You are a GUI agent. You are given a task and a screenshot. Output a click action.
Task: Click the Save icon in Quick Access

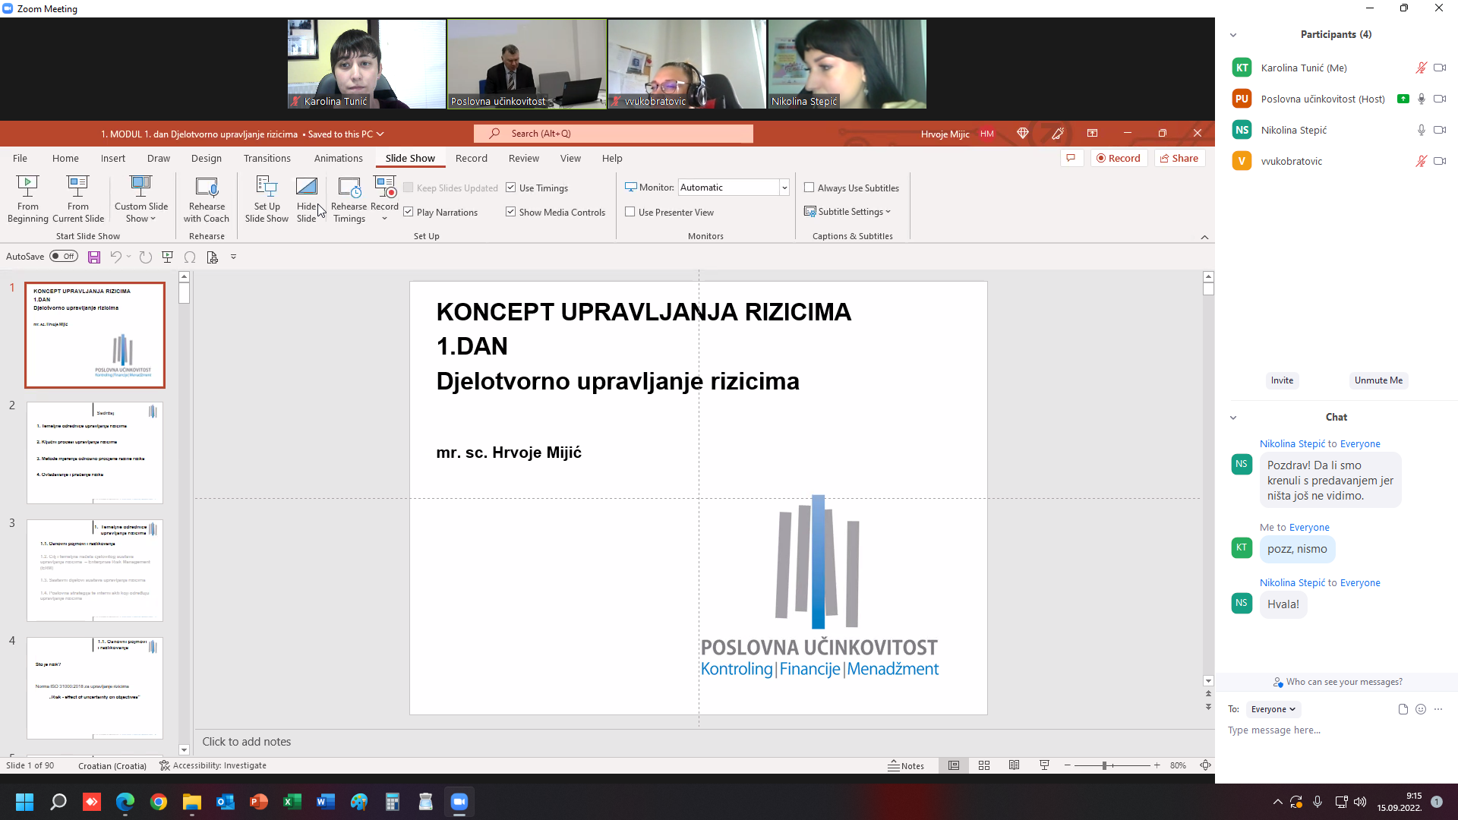point(94,257)
